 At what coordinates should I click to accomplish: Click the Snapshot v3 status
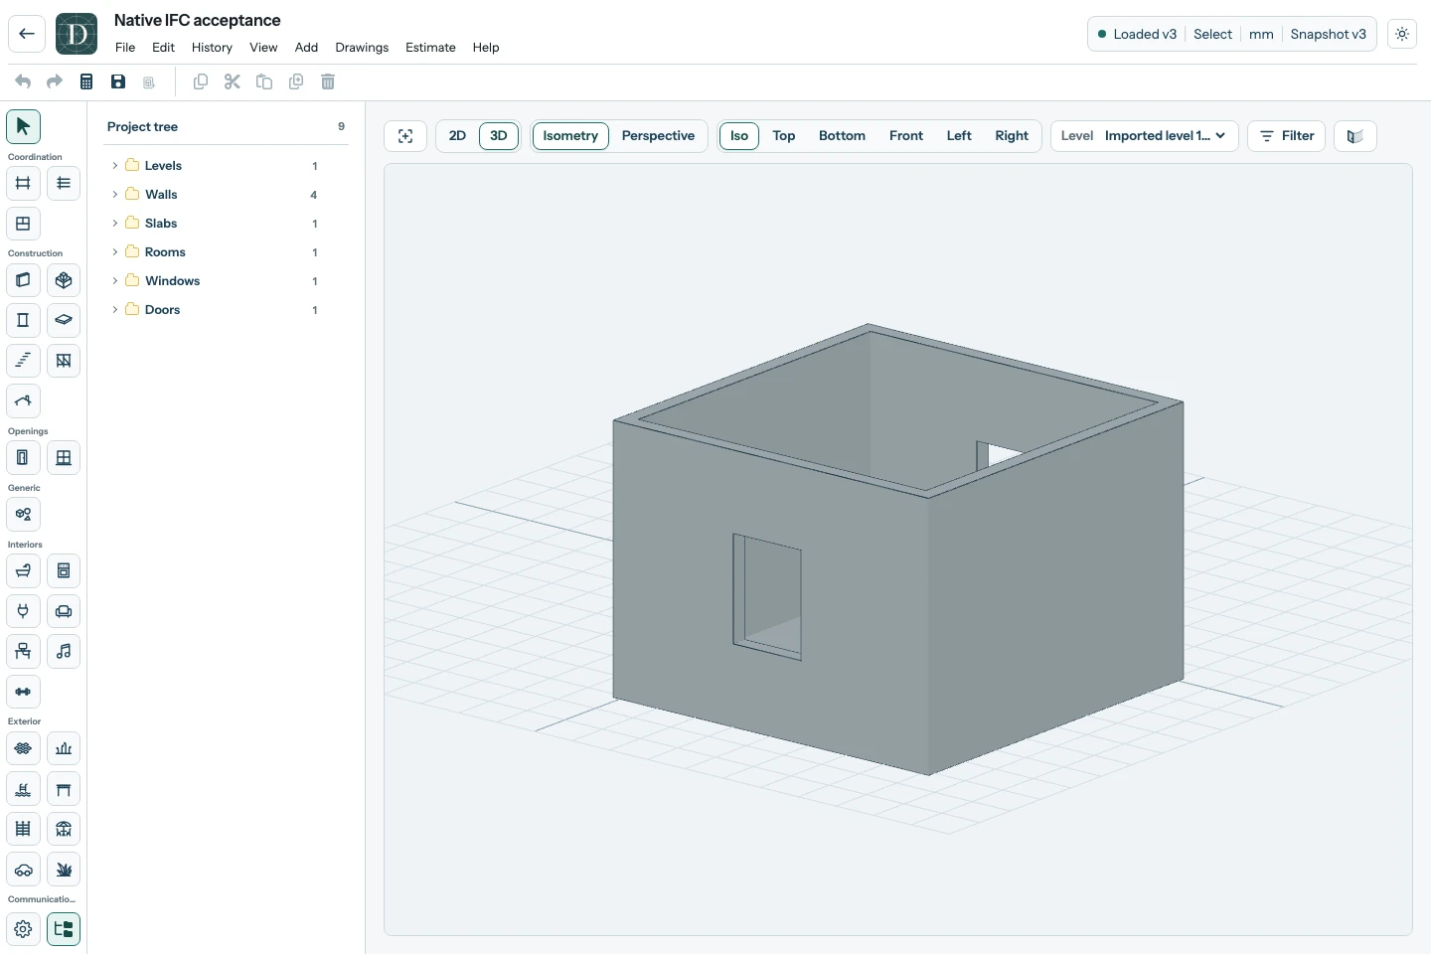tap(1328, 34)
